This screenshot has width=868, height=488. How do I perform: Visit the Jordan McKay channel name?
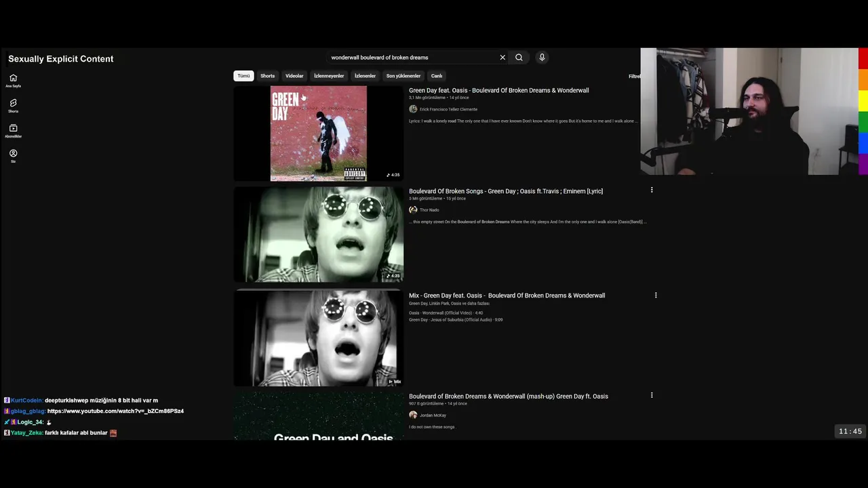point(433,415)
